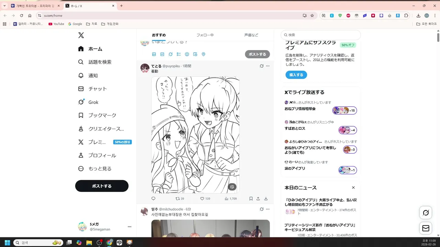Switch to the おすすめ tab
The image size is (440, 247).
159,35
